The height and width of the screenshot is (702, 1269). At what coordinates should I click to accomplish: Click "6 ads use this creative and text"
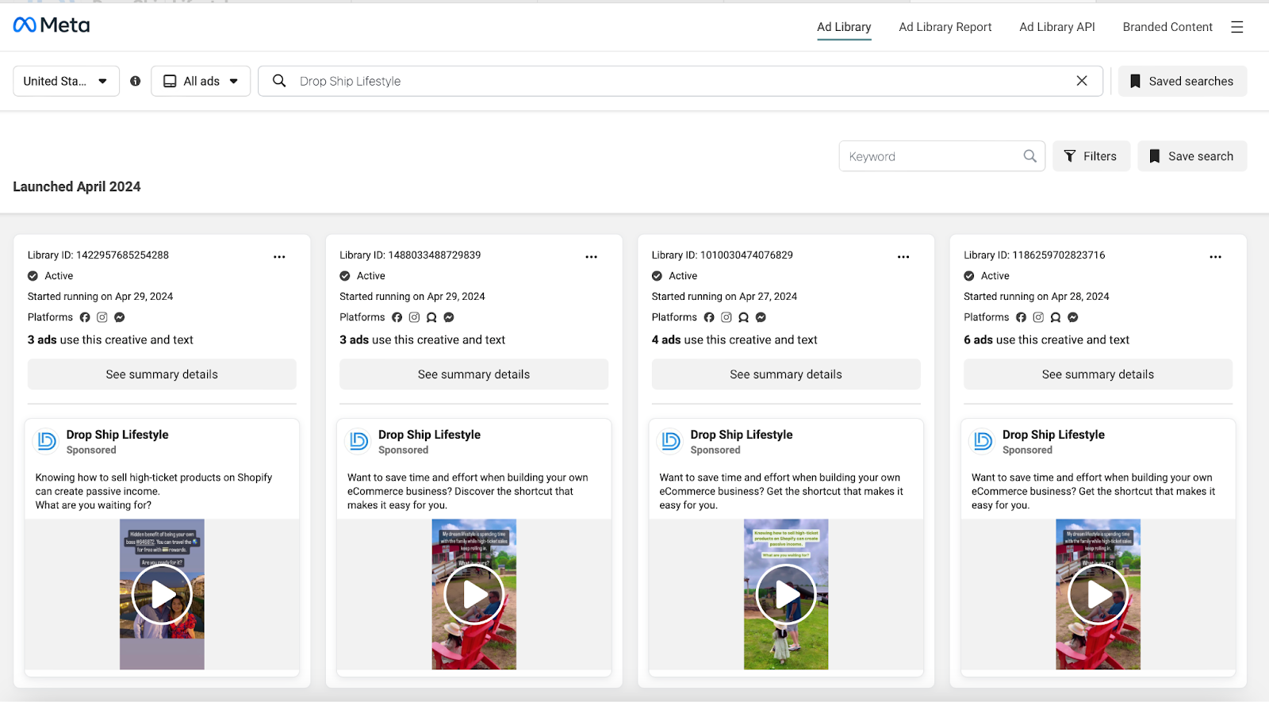click(1046, 339)
